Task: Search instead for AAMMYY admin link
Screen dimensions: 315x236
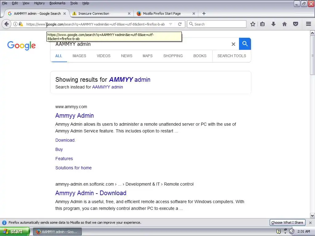Action: pos(107,87)
